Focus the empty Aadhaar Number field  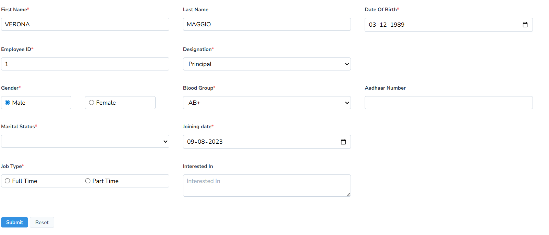(448, 103)
